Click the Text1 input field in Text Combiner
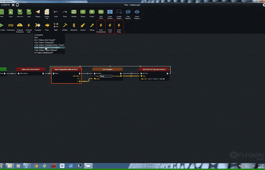The height and width of the screenshot is (170, 265). coord(106,76)
